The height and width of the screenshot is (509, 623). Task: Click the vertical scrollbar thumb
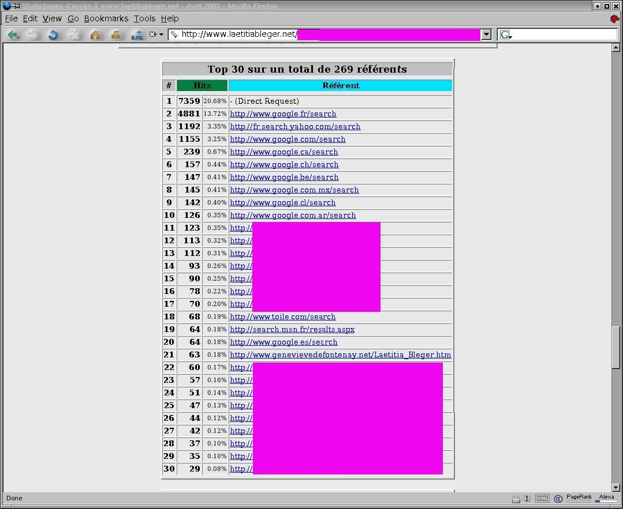tap(615, 347)
